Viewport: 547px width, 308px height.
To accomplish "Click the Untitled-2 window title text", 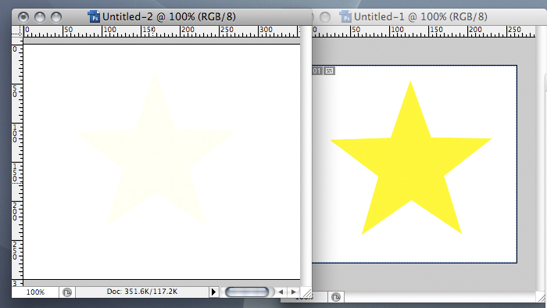I will (x=169, y=16).
